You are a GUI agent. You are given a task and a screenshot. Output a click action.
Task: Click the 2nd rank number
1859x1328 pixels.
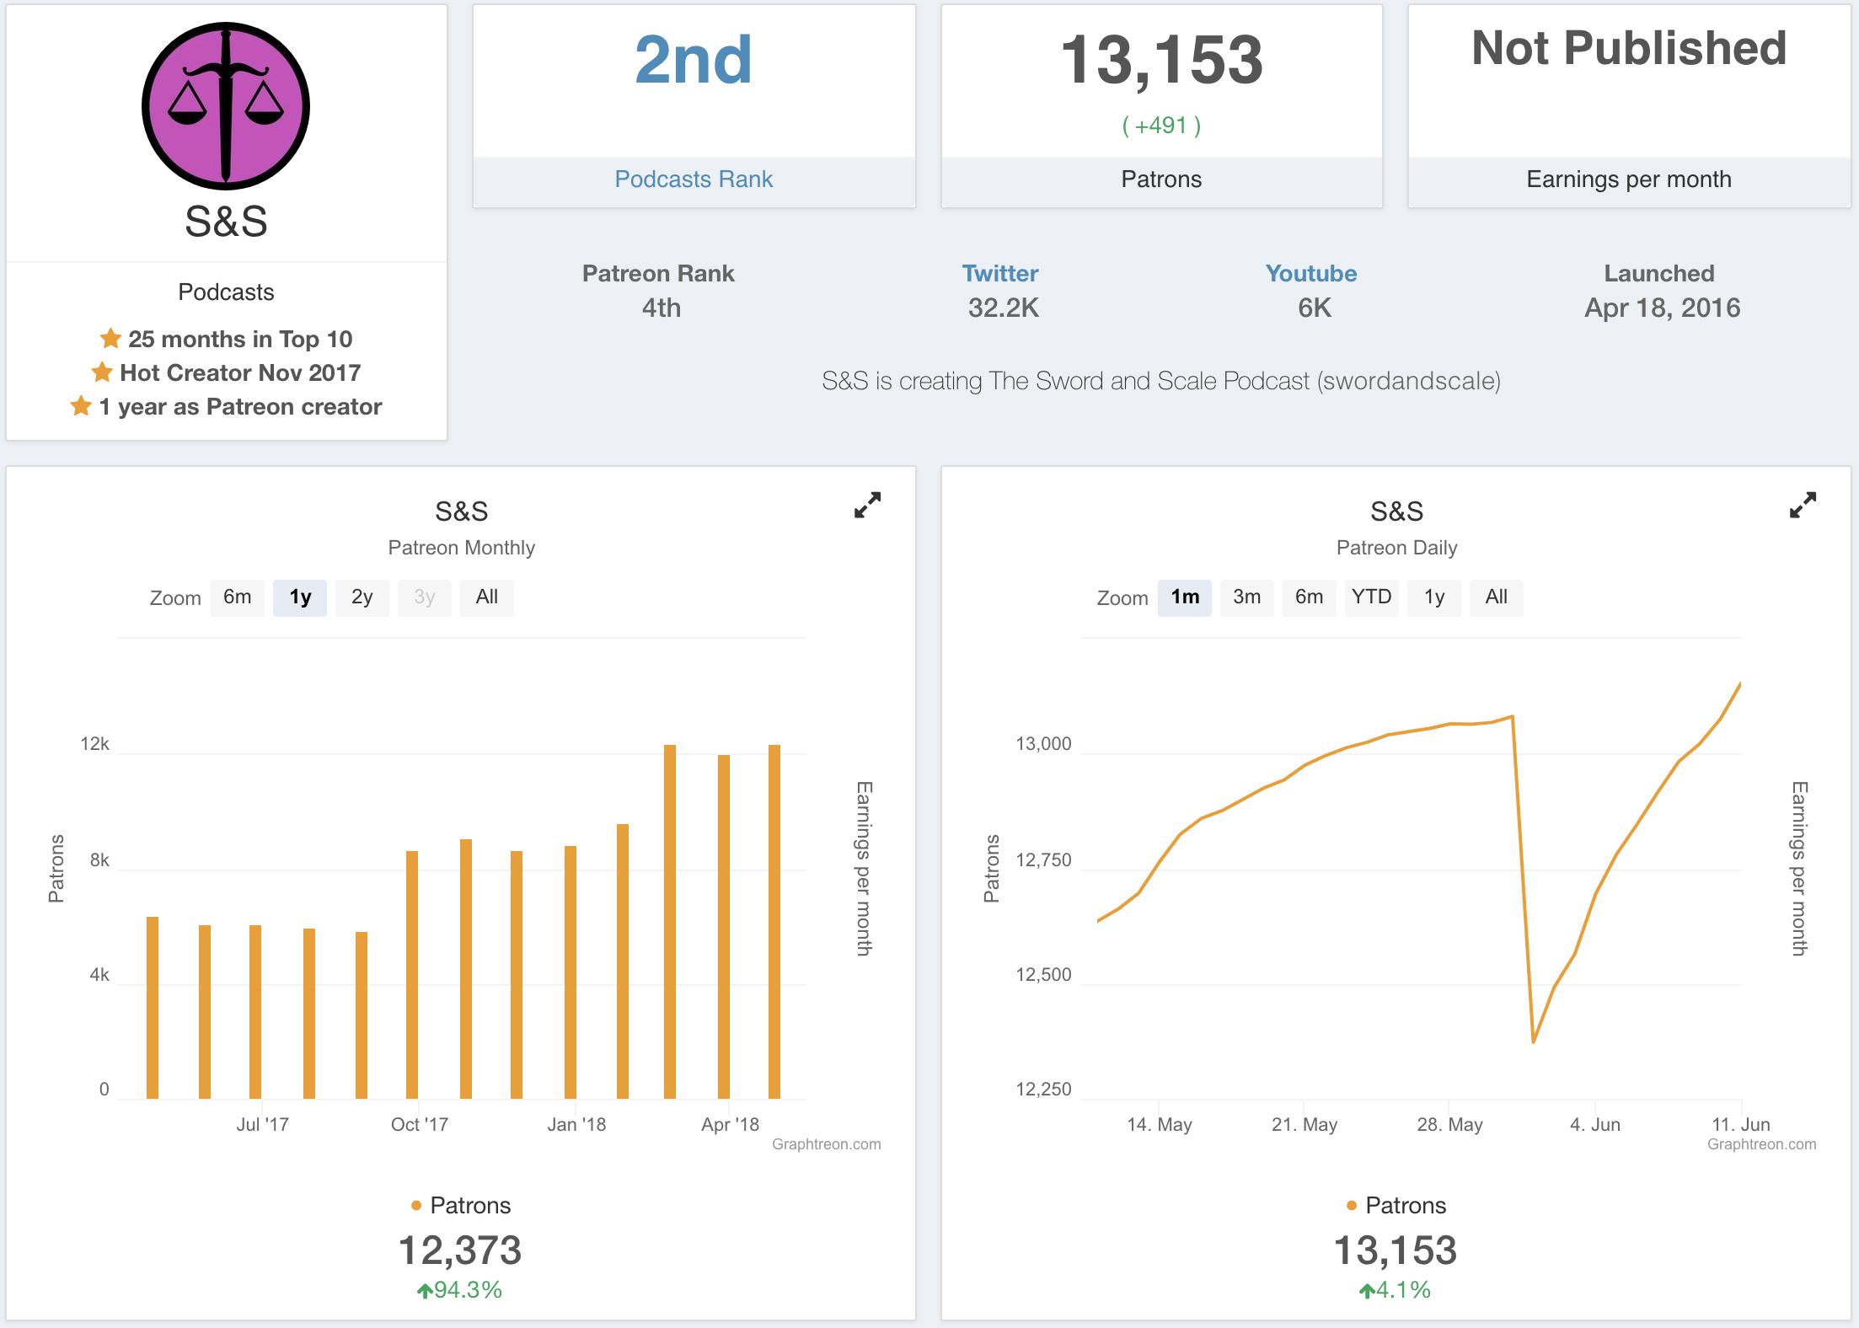[x=693, y=61]
